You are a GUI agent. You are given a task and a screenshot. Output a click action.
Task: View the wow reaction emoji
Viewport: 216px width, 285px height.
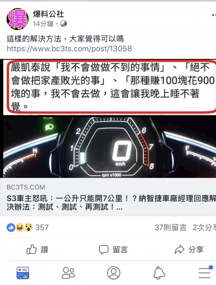click(29, 227)
